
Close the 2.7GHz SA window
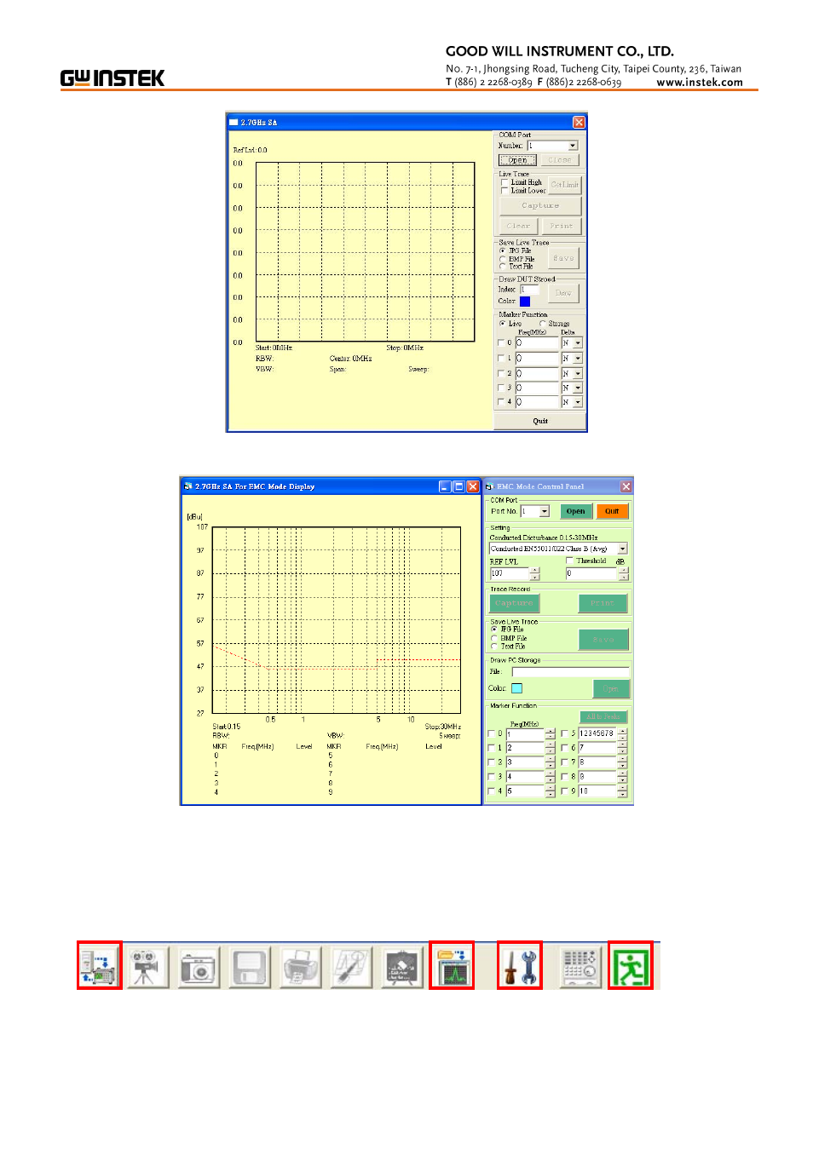coord(579,123)
